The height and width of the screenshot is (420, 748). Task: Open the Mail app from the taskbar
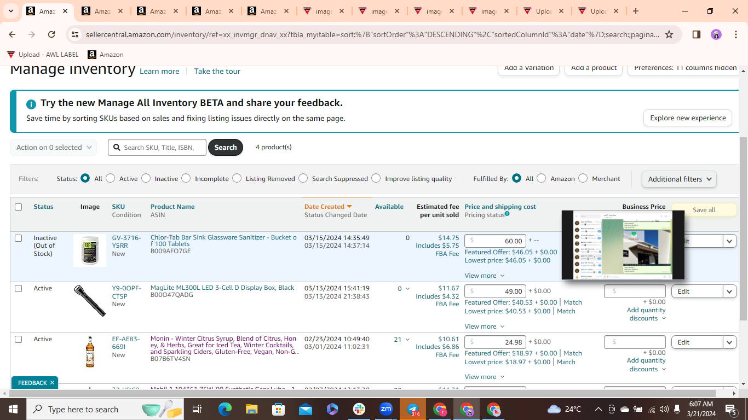tap(306, 409)
